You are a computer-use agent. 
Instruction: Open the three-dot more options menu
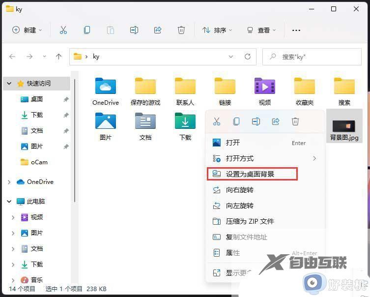(296, 30)
